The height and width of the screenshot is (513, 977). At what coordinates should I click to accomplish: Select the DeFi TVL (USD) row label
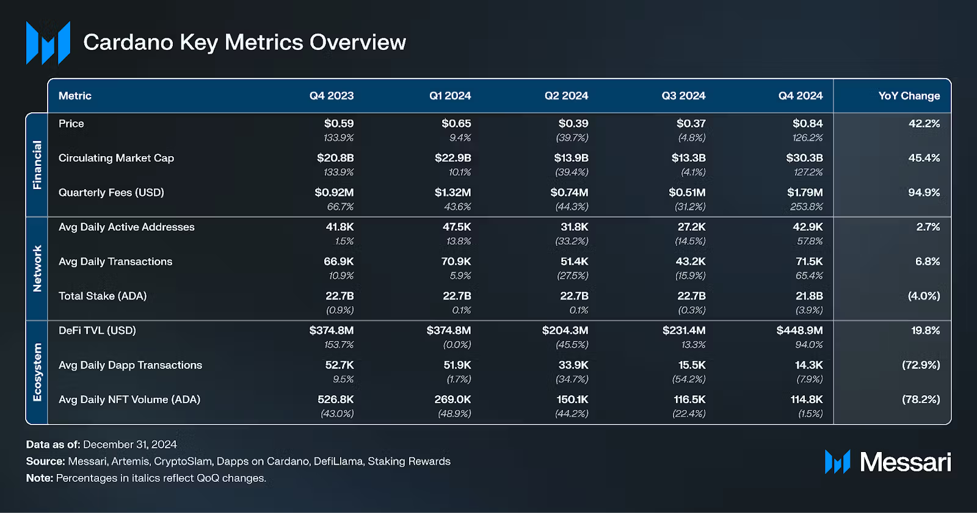tap(97, 331)
